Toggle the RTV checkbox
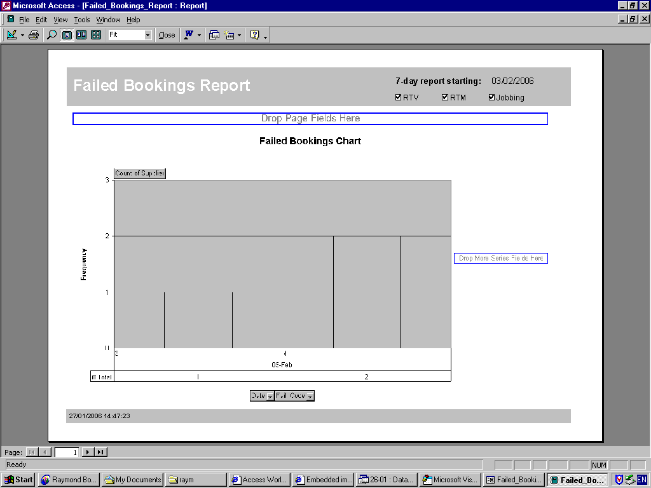This screenshot has height=488, width=651. click(x=398, y=97)
